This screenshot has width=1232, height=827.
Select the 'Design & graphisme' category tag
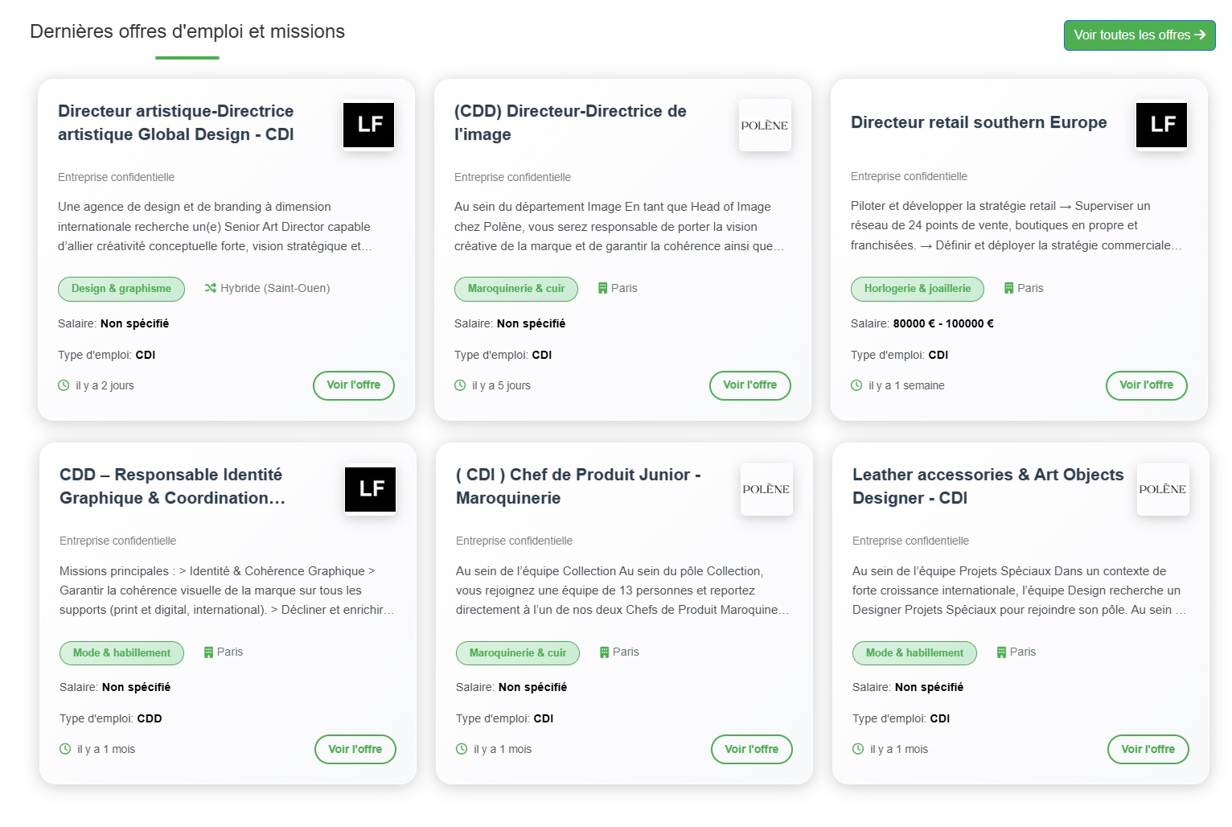point(121,289)
